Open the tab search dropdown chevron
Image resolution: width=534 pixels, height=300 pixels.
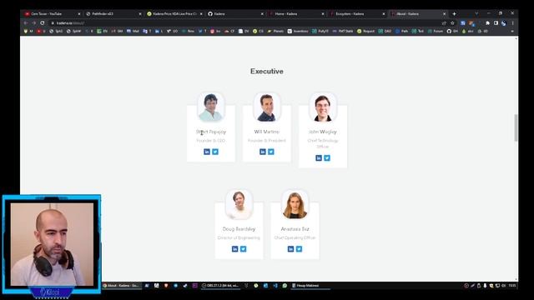click(476, 13)
